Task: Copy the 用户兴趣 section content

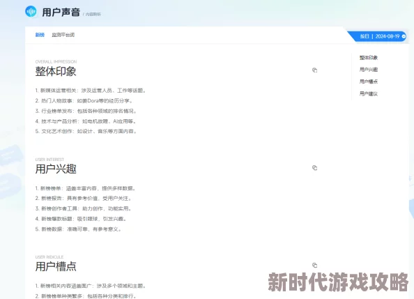Action: pyautogui.click(x=314, y=168)
